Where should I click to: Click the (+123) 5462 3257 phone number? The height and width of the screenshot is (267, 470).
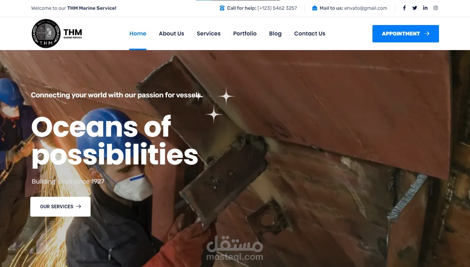(277, 8)
